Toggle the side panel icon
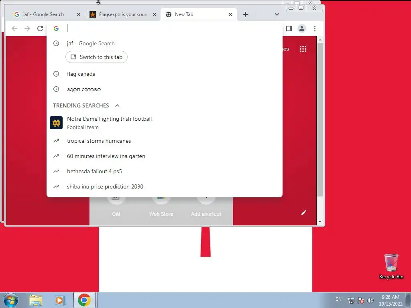 point(289,28)
